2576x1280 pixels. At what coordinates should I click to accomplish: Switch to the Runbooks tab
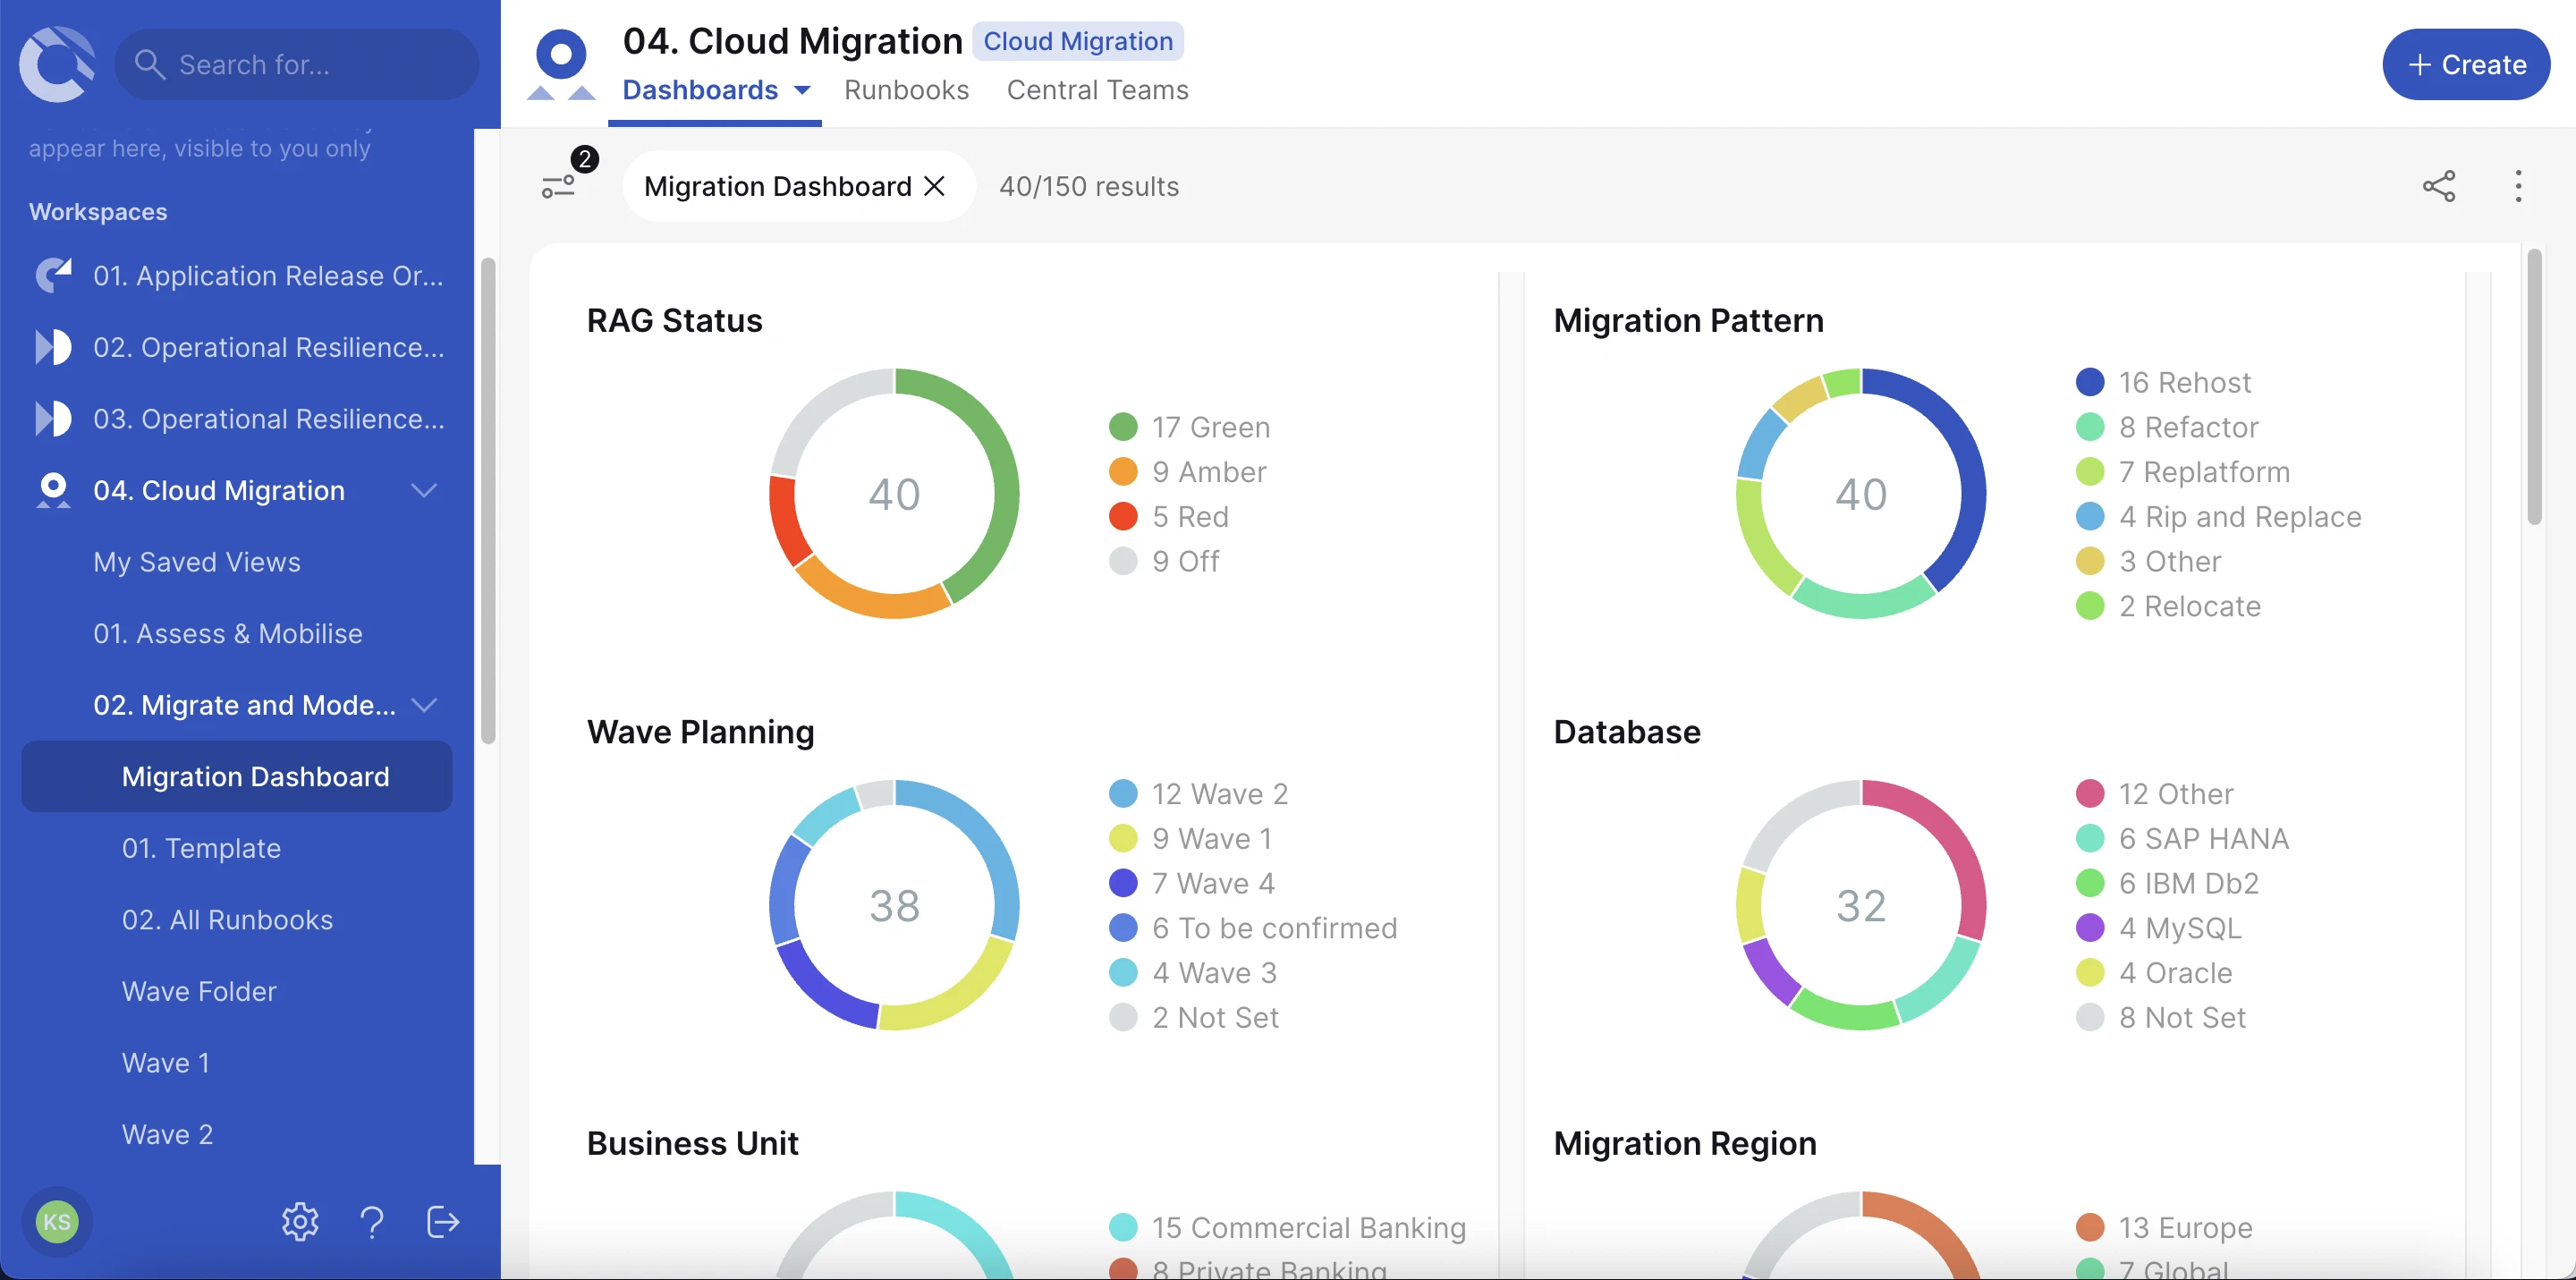click(x=906, y=90)
